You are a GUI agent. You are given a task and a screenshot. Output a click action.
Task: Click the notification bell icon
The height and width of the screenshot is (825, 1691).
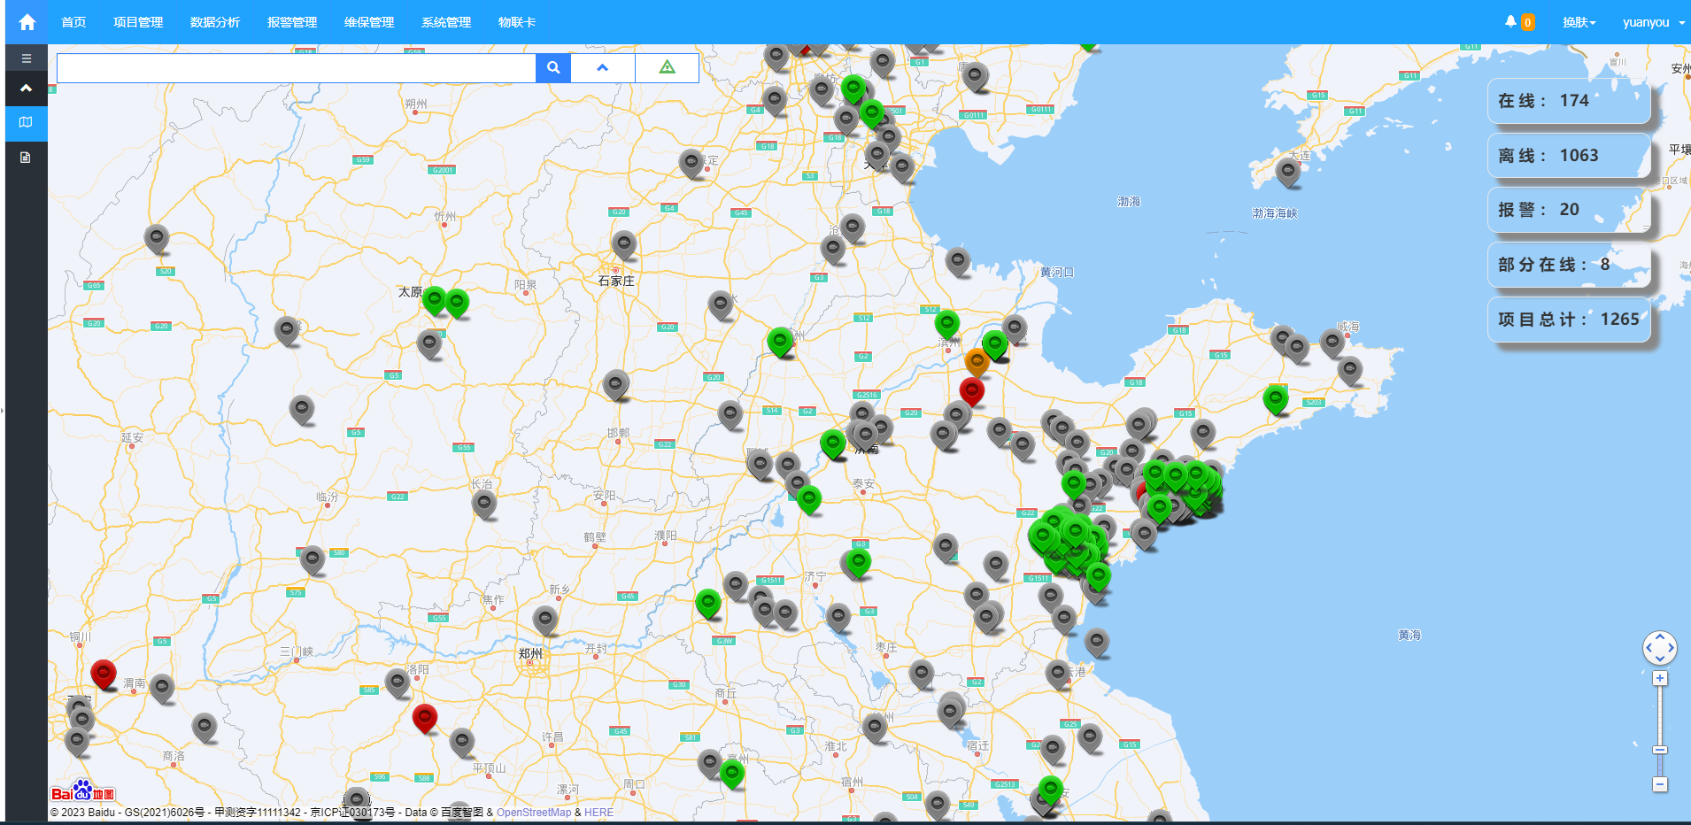pos(1510,21)
